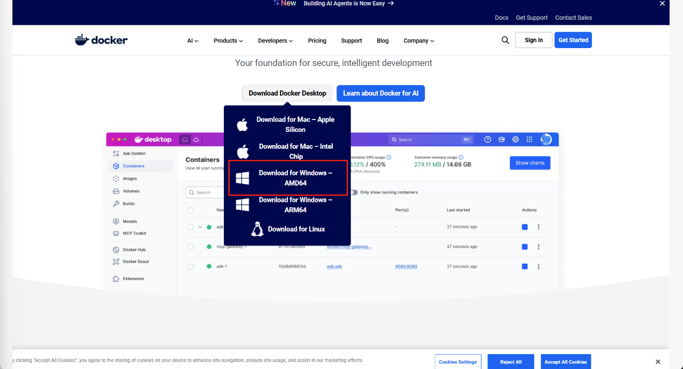Open the Support nav link
This screenshot has width=683, height=369.
(351, 41)
